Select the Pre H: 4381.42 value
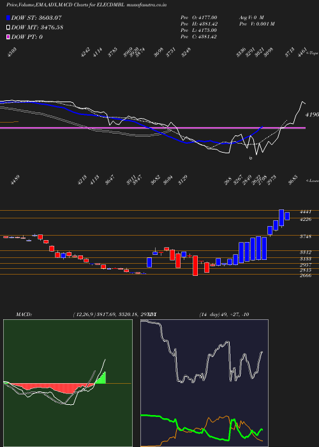 (x=199, y=24)
